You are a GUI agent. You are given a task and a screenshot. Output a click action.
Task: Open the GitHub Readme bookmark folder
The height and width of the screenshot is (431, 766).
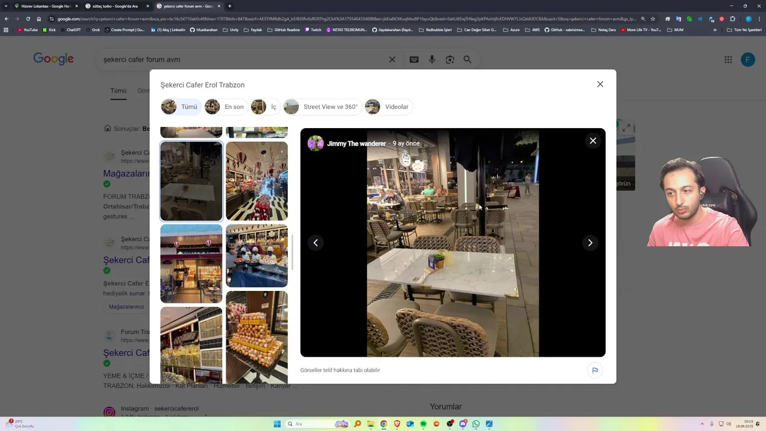click(284, 29)
